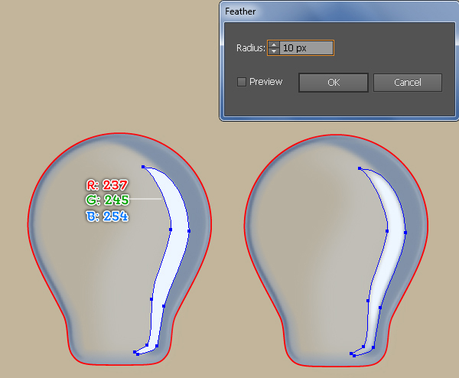Decrease Radius with the down stepper arrow
This screenshot has width=459, height=378.
(274, 51)
